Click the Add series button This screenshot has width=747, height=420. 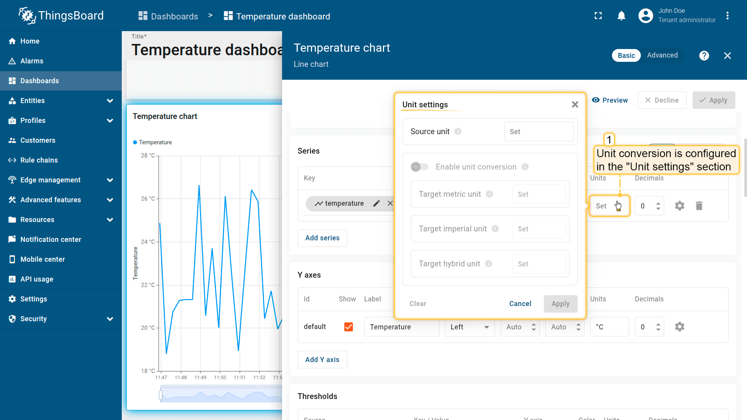click(x=322, y=238)
